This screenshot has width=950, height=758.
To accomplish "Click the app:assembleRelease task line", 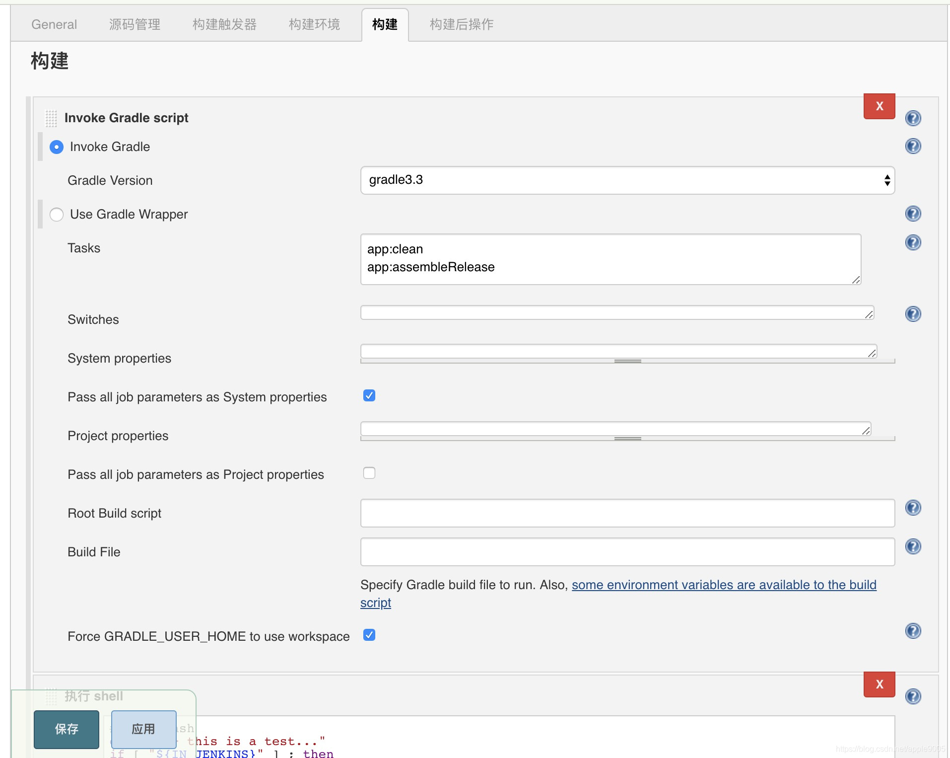I will (x=431, y=267).
